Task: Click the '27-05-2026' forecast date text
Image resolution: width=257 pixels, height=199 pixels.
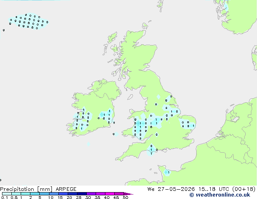Action: point(176,189)
